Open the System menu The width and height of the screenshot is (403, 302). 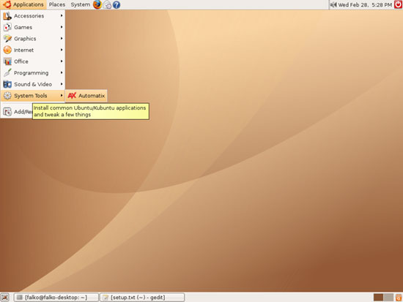(x=80, y=4)
